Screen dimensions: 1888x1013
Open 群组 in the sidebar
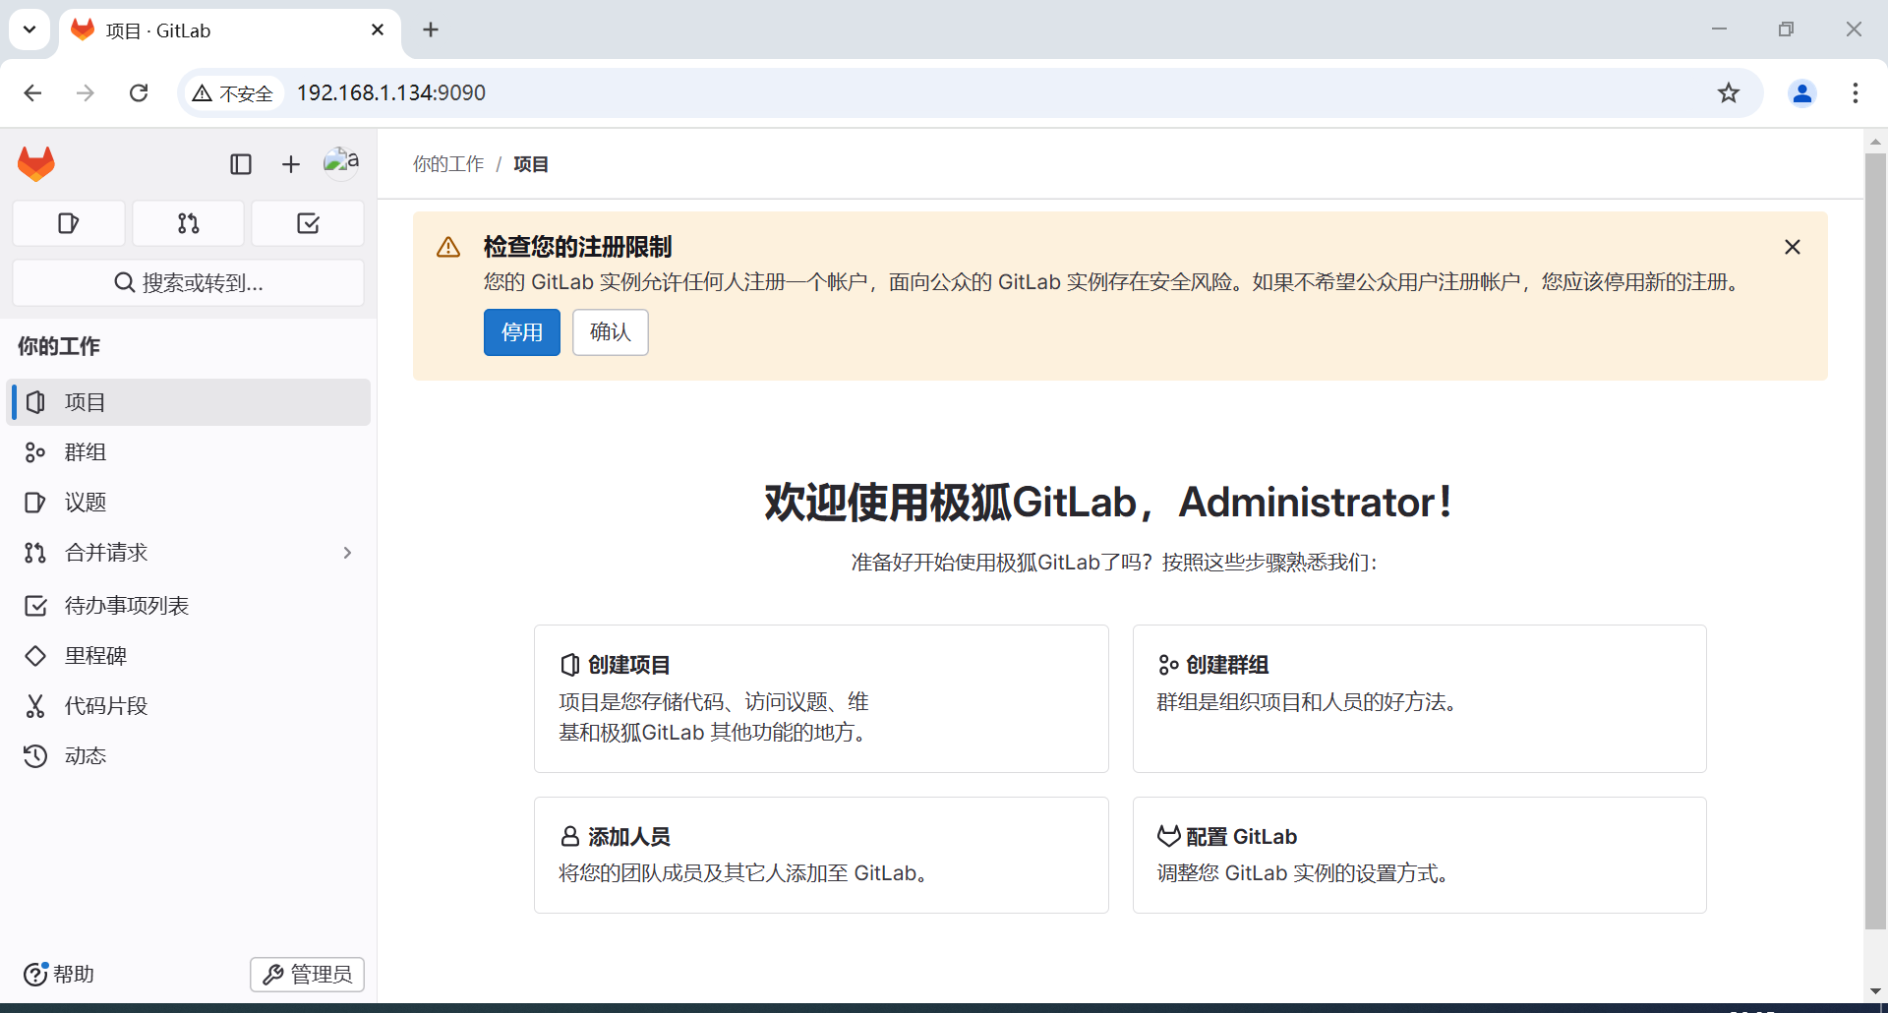tap(189, 452)
